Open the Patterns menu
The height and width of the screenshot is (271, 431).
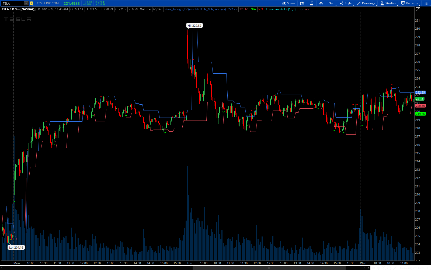coord(410,4)
